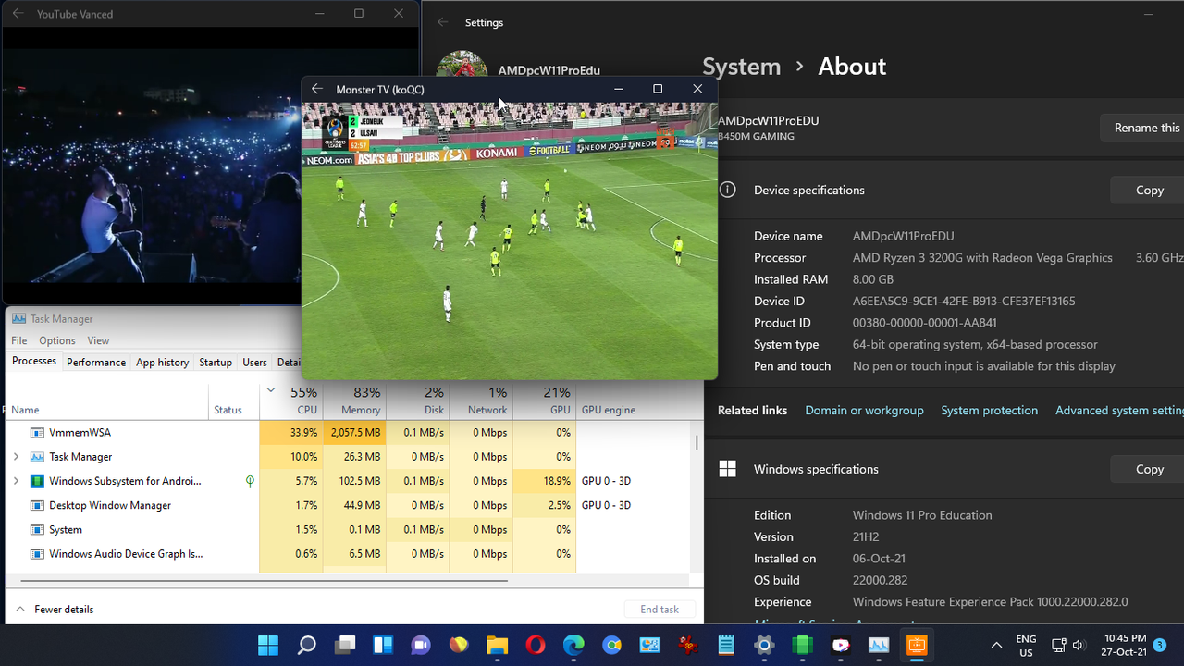The image size is (1184, 666).
Task: Expand Windows Subsystem for Android row
Action: click(x=16, y=481)
